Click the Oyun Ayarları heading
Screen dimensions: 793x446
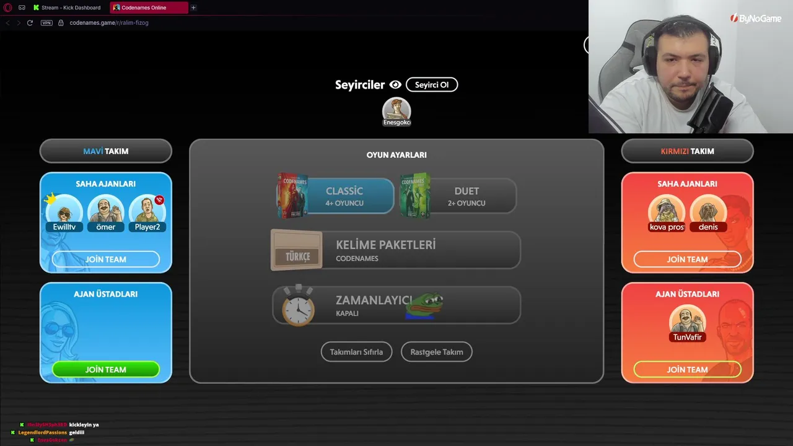(396, 155)
